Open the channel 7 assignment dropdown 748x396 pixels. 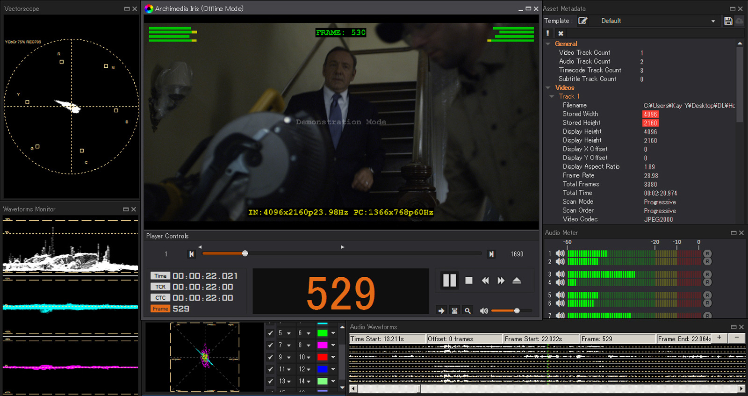(x=289, y=346)
